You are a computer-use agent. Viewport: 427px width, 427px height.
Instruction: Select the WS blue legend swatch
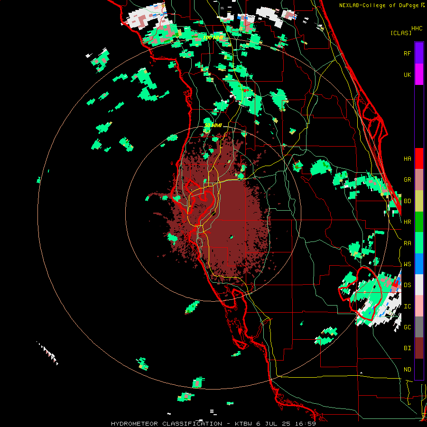point(419,264)
